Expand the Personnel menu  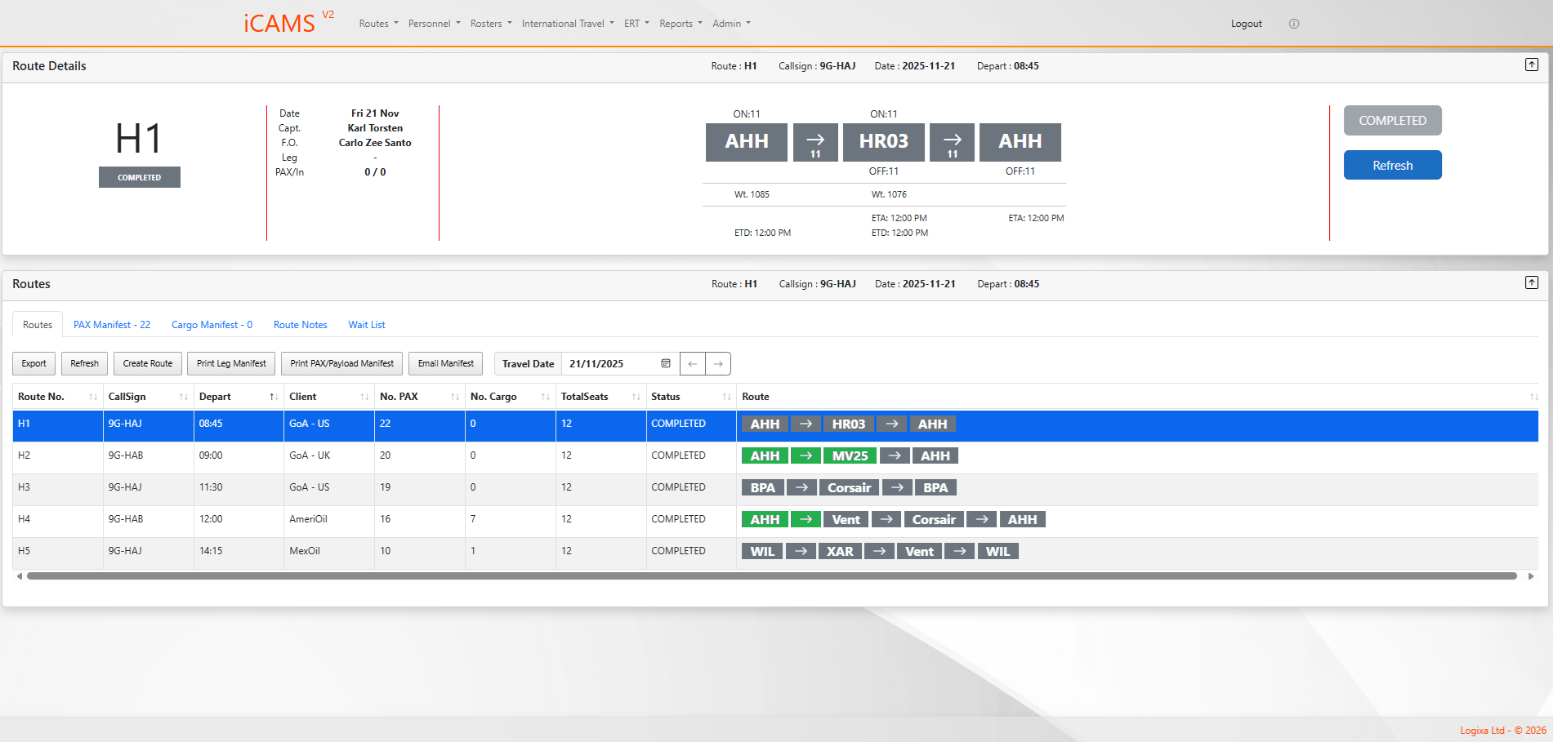tap(434, 24)
